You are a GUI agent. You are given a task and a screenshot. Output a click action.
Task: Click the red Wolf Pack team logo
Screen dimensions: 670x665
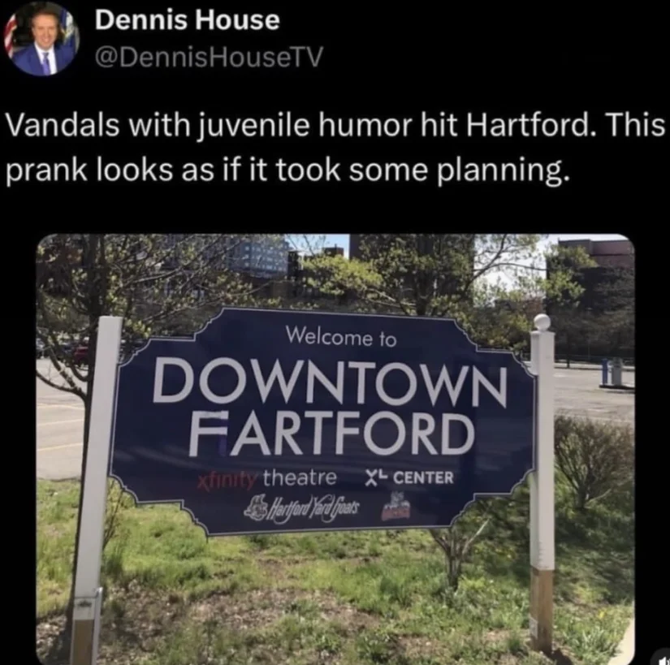point(396,506)
